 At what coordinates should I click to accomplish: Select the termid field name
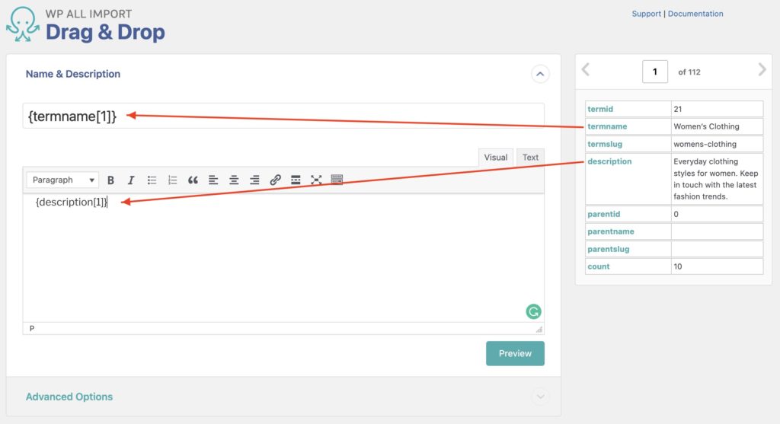pos(600,109)
